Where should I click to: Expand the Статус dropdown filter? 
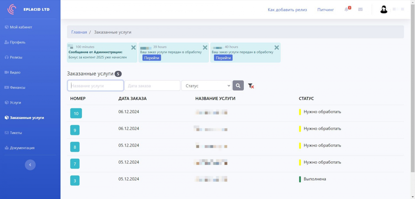pos(206,86)
